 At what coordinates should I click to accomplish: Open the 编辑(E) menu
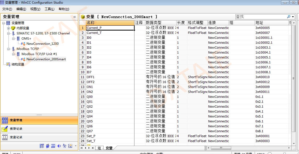pos(21,9)
